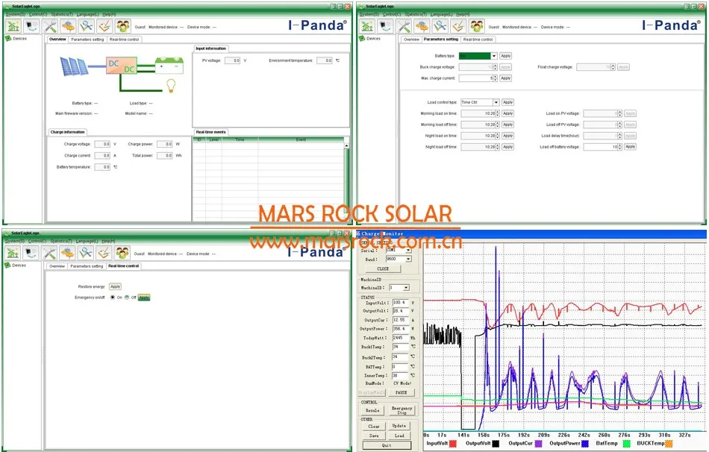Select the Emergency On radio button

113,298
